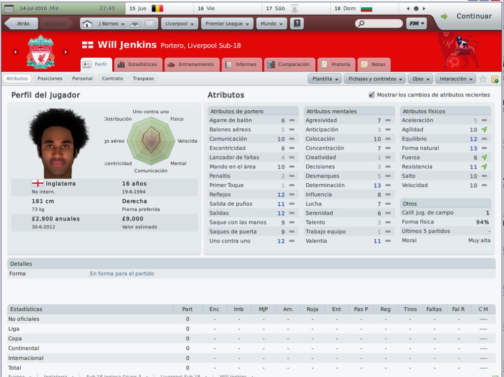This screenshot has height=377, width=504.
Task: Open the Entrenamiento tab
Action: click(191, 64)
